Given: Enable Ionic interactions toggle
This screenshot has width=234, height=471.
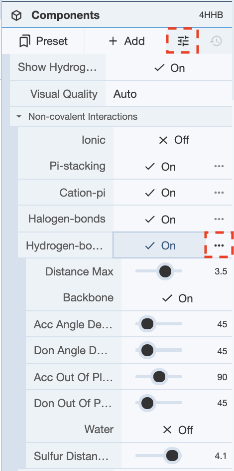Looking at the screenshot, I should pyautogui.click(x=173, y=140).
